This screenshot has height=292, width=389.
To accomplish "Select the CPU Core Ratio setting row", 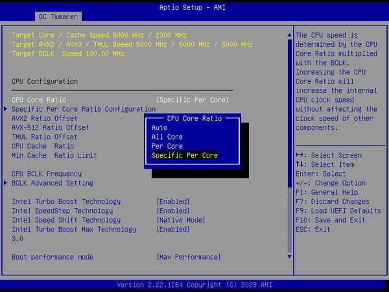I will tap(120, 100).
